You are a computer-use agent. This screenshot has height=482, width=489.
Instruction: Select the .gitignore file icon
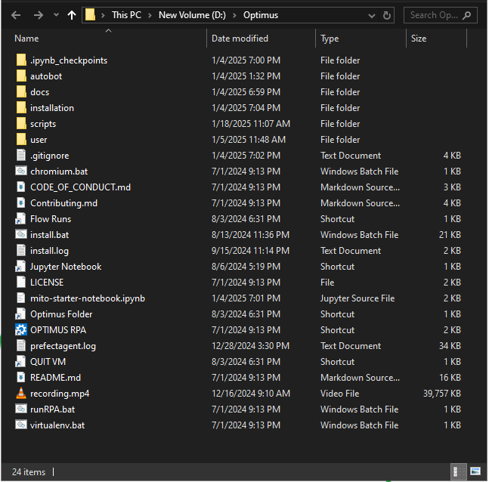pos(21,156)
